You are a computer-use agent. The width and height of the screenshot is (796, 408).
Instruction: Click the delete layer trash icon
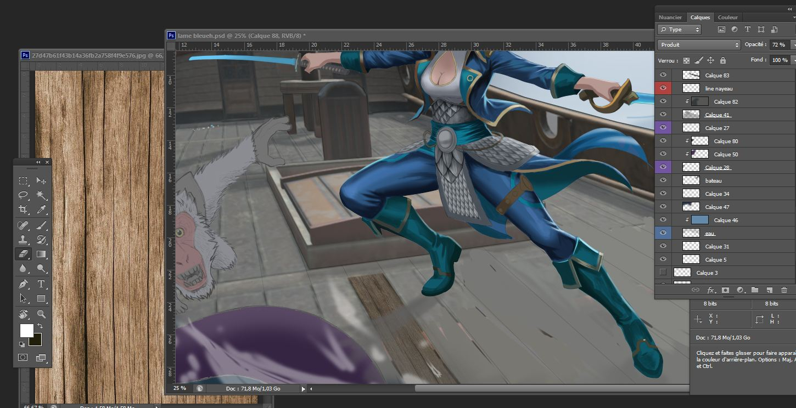[x=784, y=290]
